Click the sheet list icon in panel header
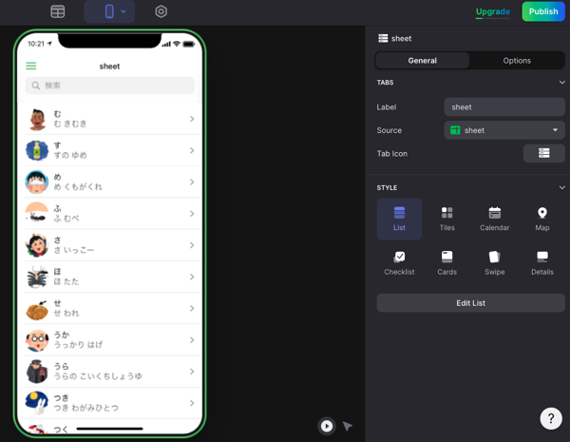This screenshot has width=570, height=442. click(383, 38)
